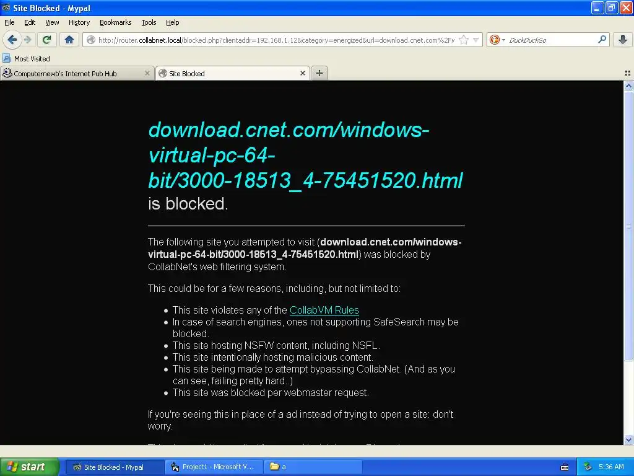This screenshot has height=476, width=634.
Task: Click the on-screen keyboard tray icon
Action: click(x=565, y=467)
